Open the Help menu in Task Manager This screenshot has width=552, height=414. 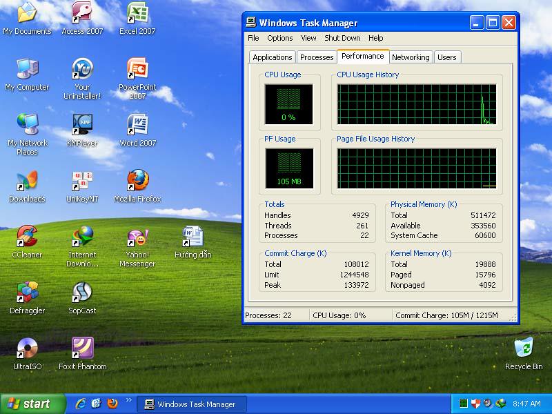375,38
